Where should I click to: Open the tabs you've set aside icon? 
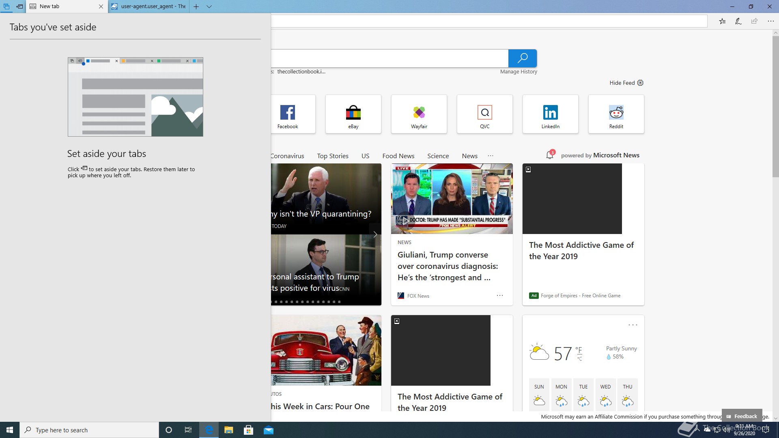click(6, 6)
